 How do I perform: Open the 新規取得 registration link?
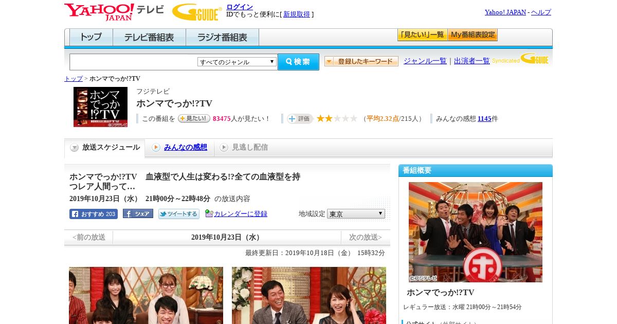click(297, 14)
